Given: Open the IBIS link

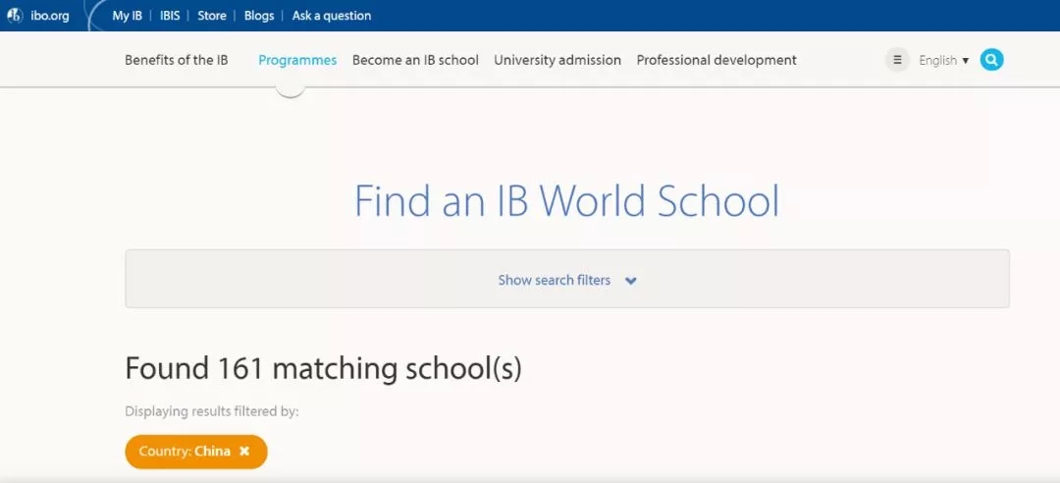Looking at the screenshot, I should (x=170, y=16).
